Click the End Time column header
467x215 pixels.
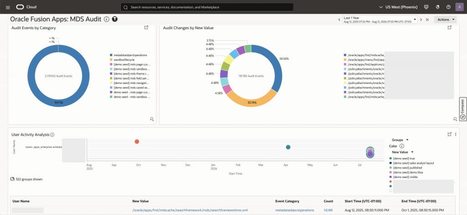click(418, 201)
